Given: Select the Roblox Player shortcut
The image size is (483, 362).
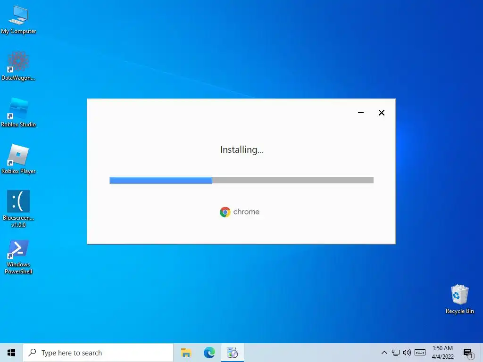Looking at the screenshot, I should [x=18, y=159].
